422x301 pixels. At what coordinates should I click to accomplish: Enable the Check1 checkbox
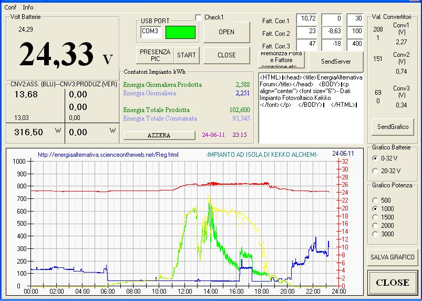point(198,17)
